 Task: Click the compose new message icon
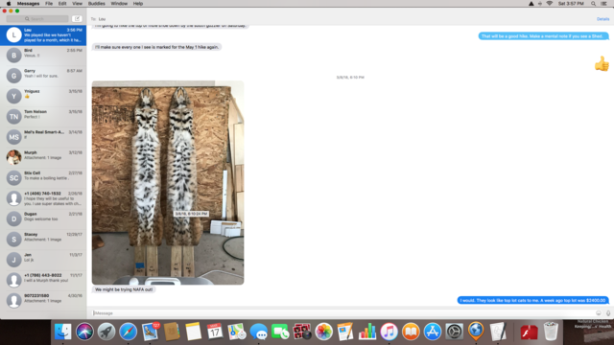pyautogui.click(x=77, y=19)
